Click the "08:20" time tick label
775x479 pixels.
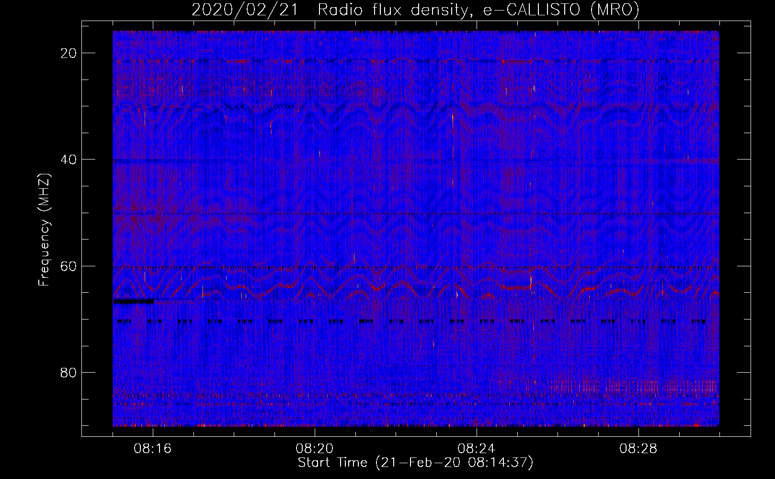click(315, 449)
